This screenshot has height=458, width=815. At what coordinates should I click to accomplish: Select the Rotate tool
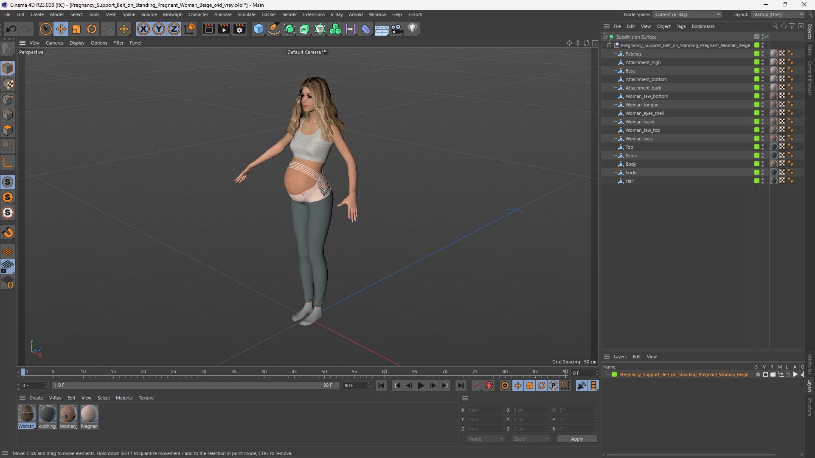click(x=92, y=29)
